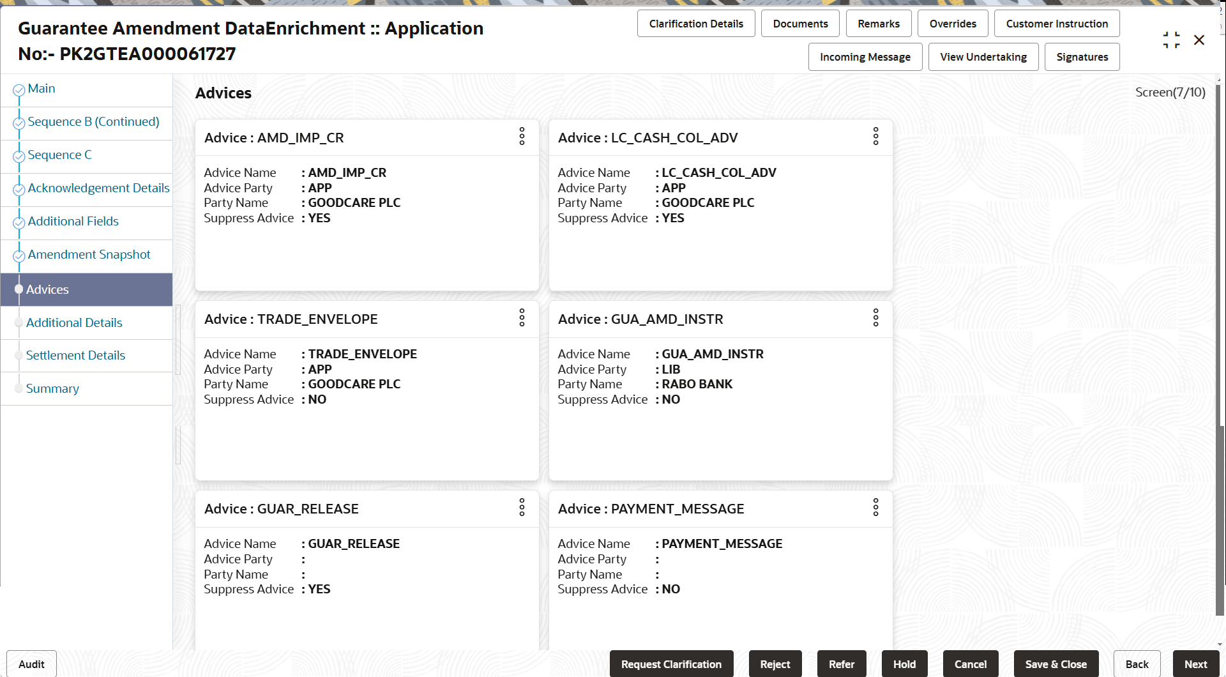Screen dimensions: 1226x677
Task: Open the Summary step
Action: [52, 389]
